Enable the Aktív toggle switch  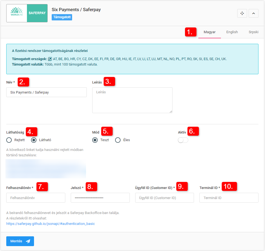(183, 140)
